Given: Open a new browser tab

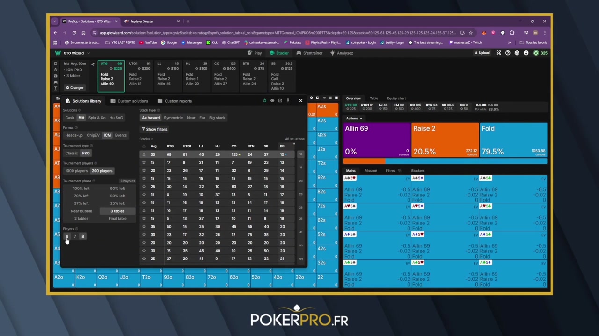Looking at the screenshot, I should [x=188, y=21].
